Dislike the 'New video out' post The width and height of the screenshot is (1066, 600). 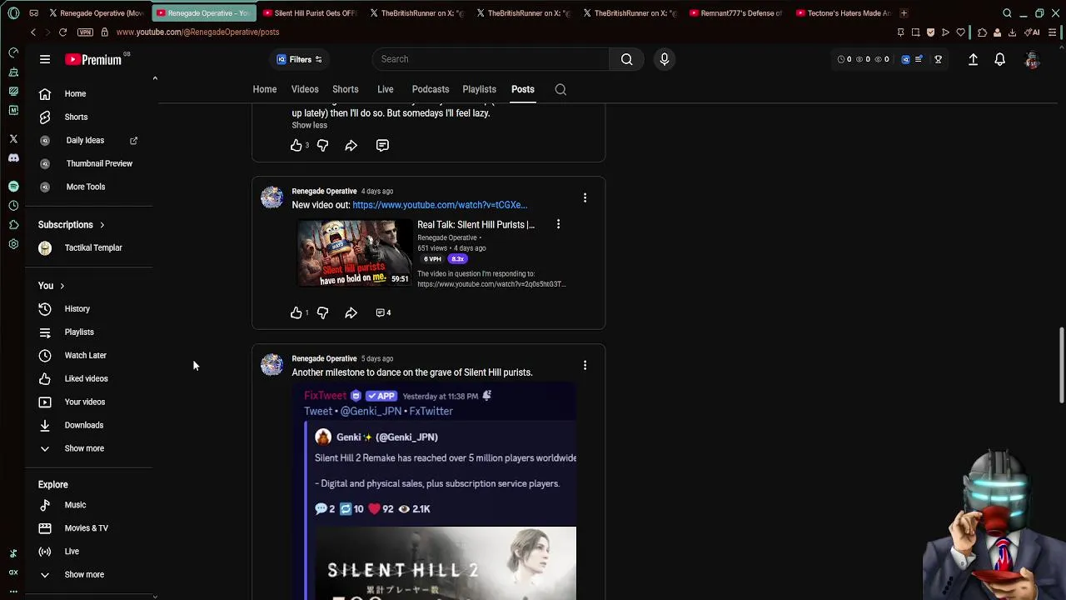(x=322, y=312)
